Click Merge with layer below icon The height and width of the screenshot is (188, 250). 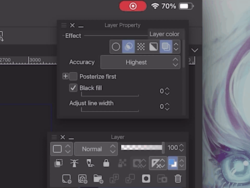[130, 179]
